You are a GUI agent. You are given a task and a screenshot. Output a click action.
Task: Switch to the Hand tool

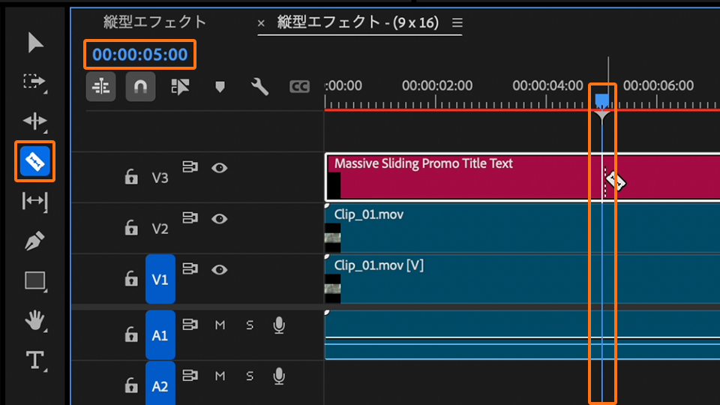(35, 321)
